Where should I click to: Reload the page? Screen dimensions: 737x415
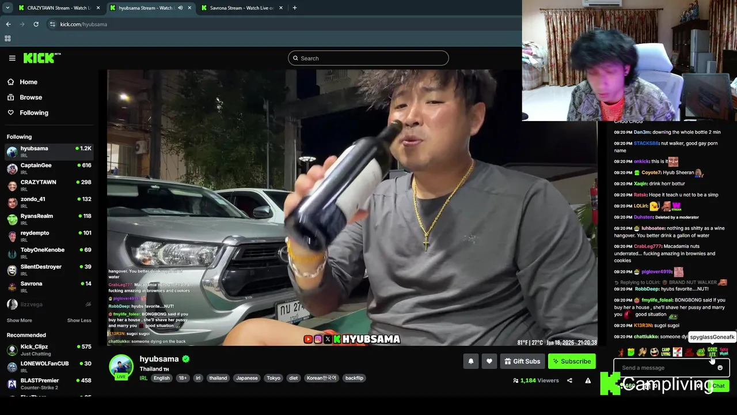(x=36, y=24)
